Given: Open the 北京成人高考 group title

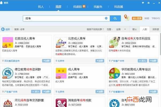Looking at the screenshot, I should click(77, 39).
